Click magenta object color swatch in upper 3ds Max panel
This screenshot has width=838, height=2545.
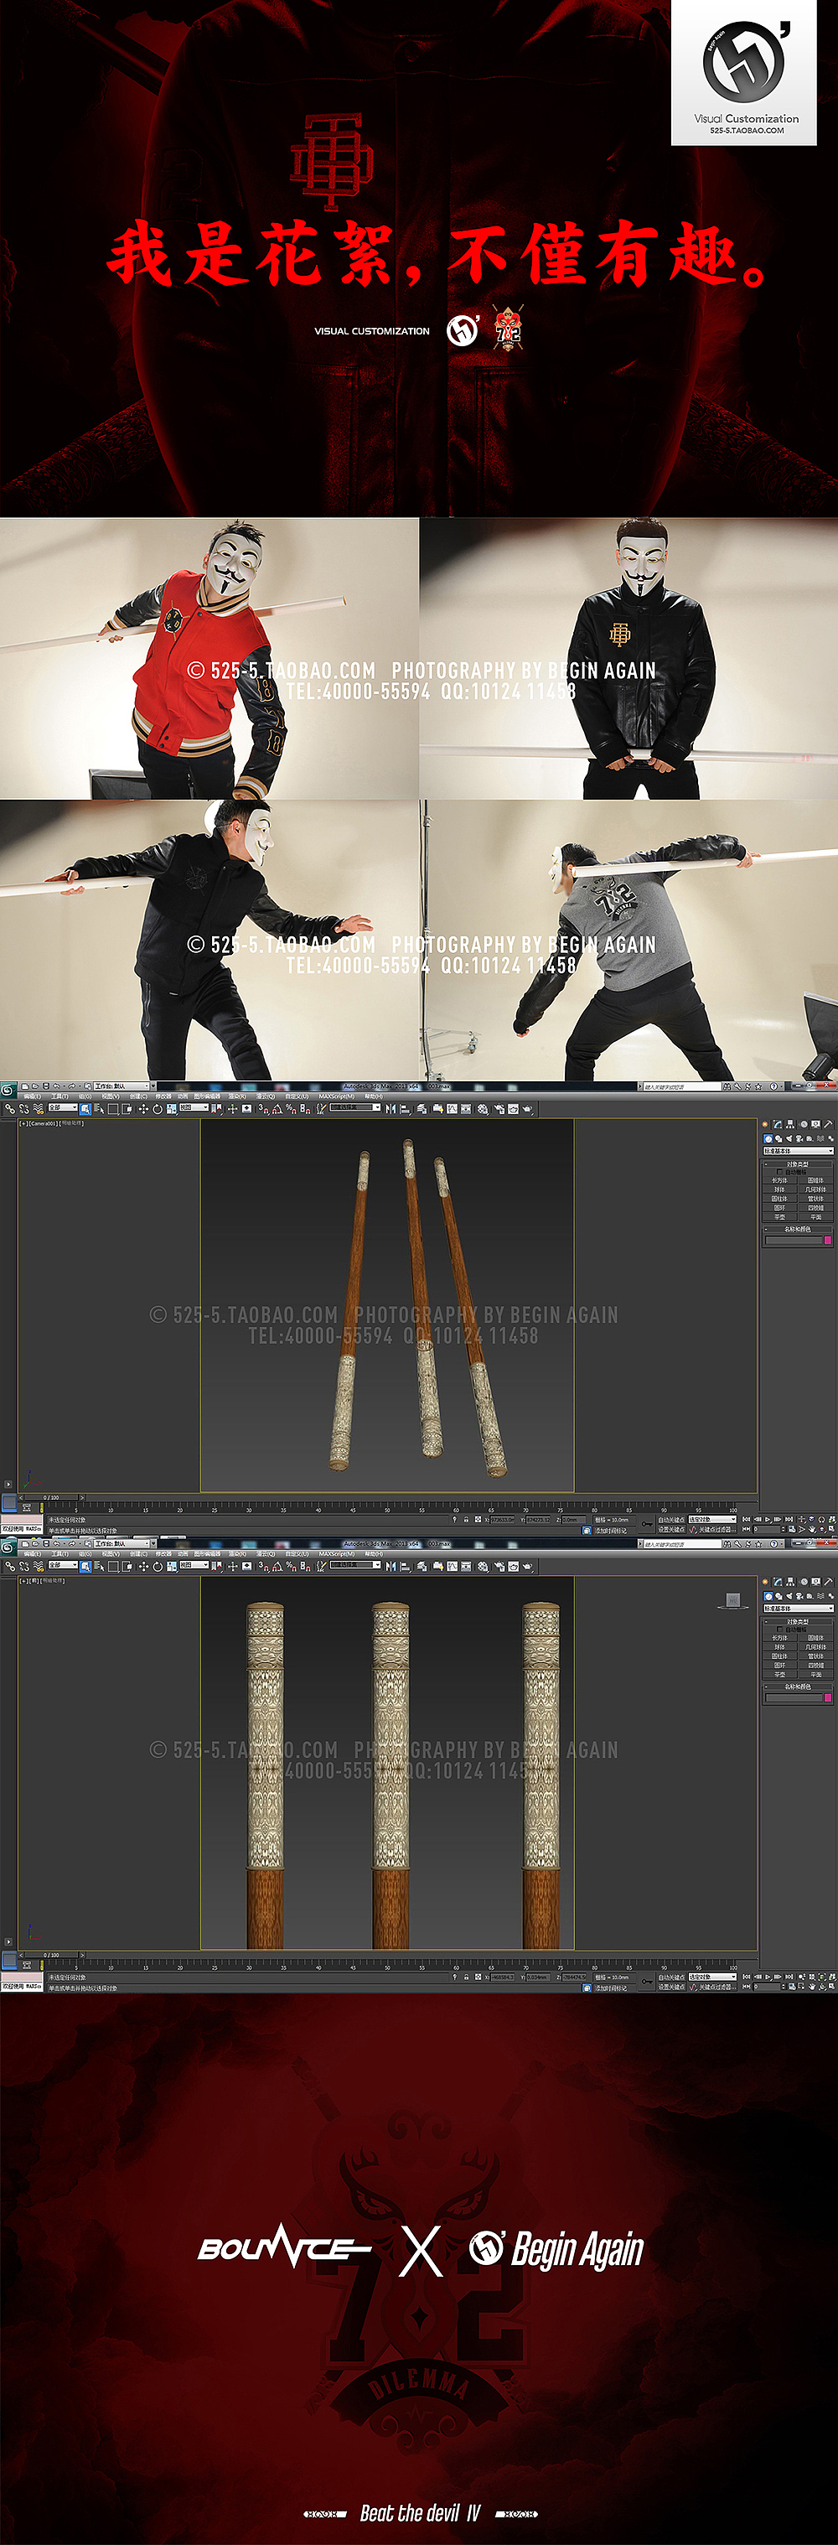pos(828,1241)
